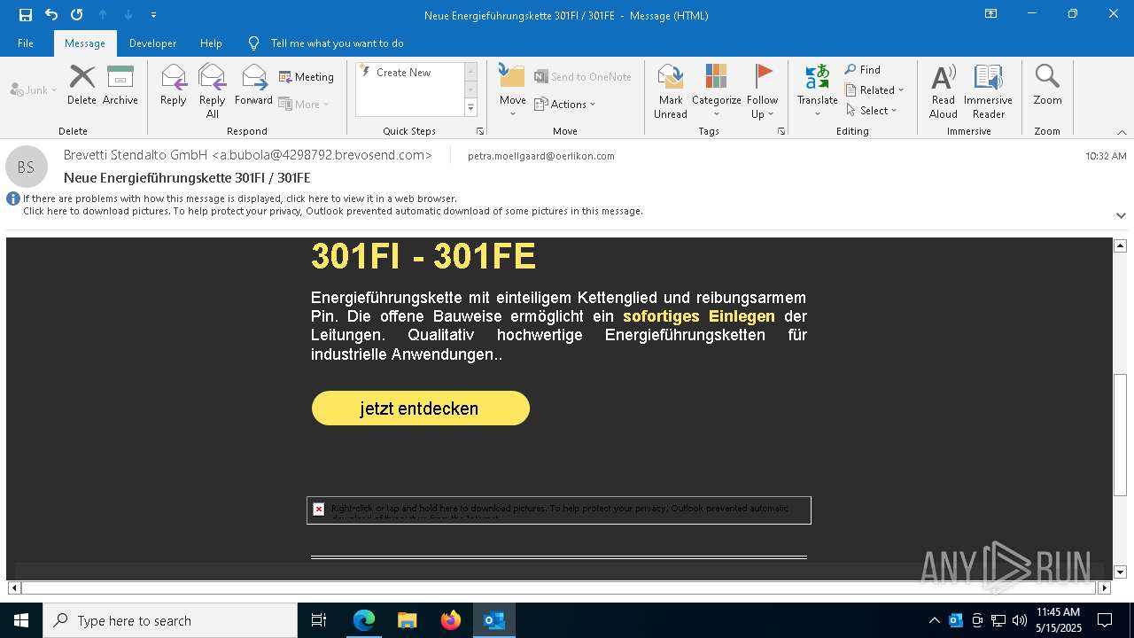Expand the message header chevron
1134x638 pixels.
pyautogui.click(x=1121, y=215)
